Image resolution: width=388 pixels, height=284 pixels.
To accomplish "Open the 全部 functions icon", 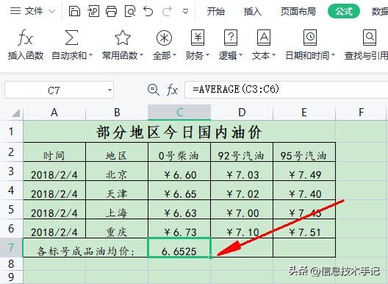I will 164,38.
